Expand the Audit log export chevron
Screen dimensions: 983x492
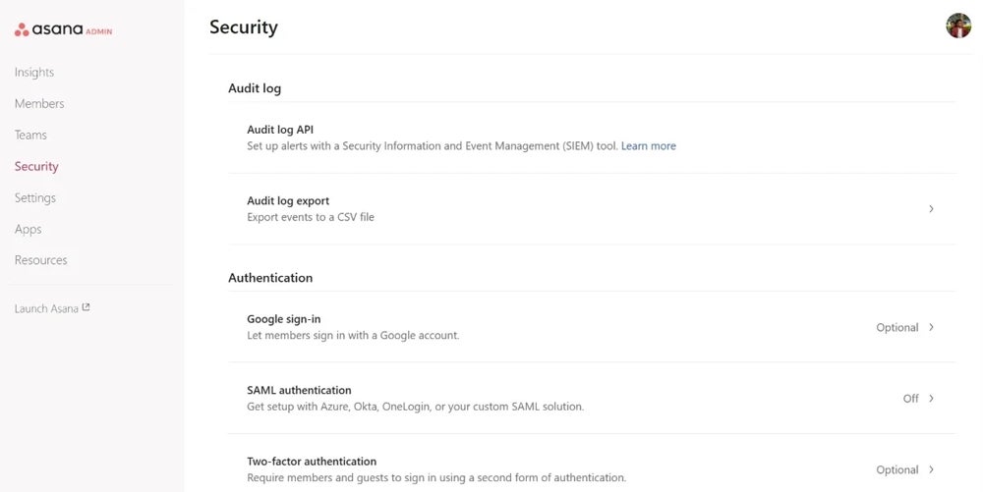[x=931, y=208]
